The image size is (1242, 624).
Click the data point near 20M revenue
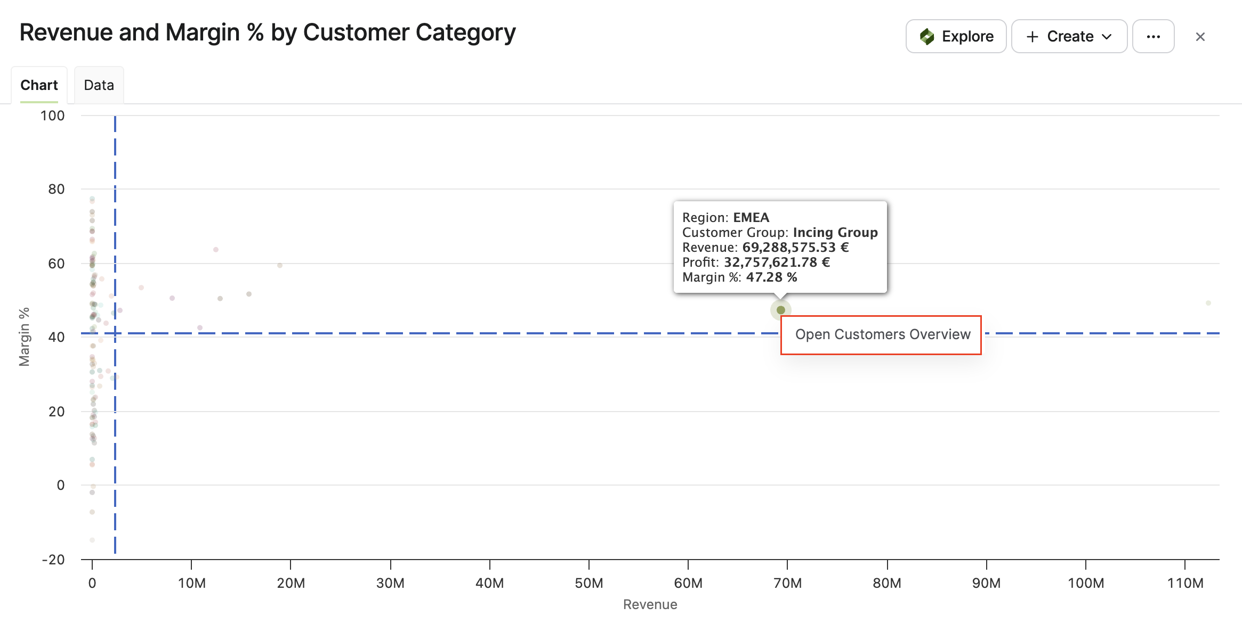[279, 265]
